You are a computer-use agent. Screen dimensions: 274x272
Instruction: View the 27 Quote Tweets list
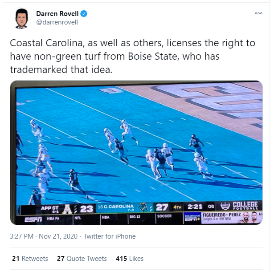pyautogui.click(x=82, y=258)
